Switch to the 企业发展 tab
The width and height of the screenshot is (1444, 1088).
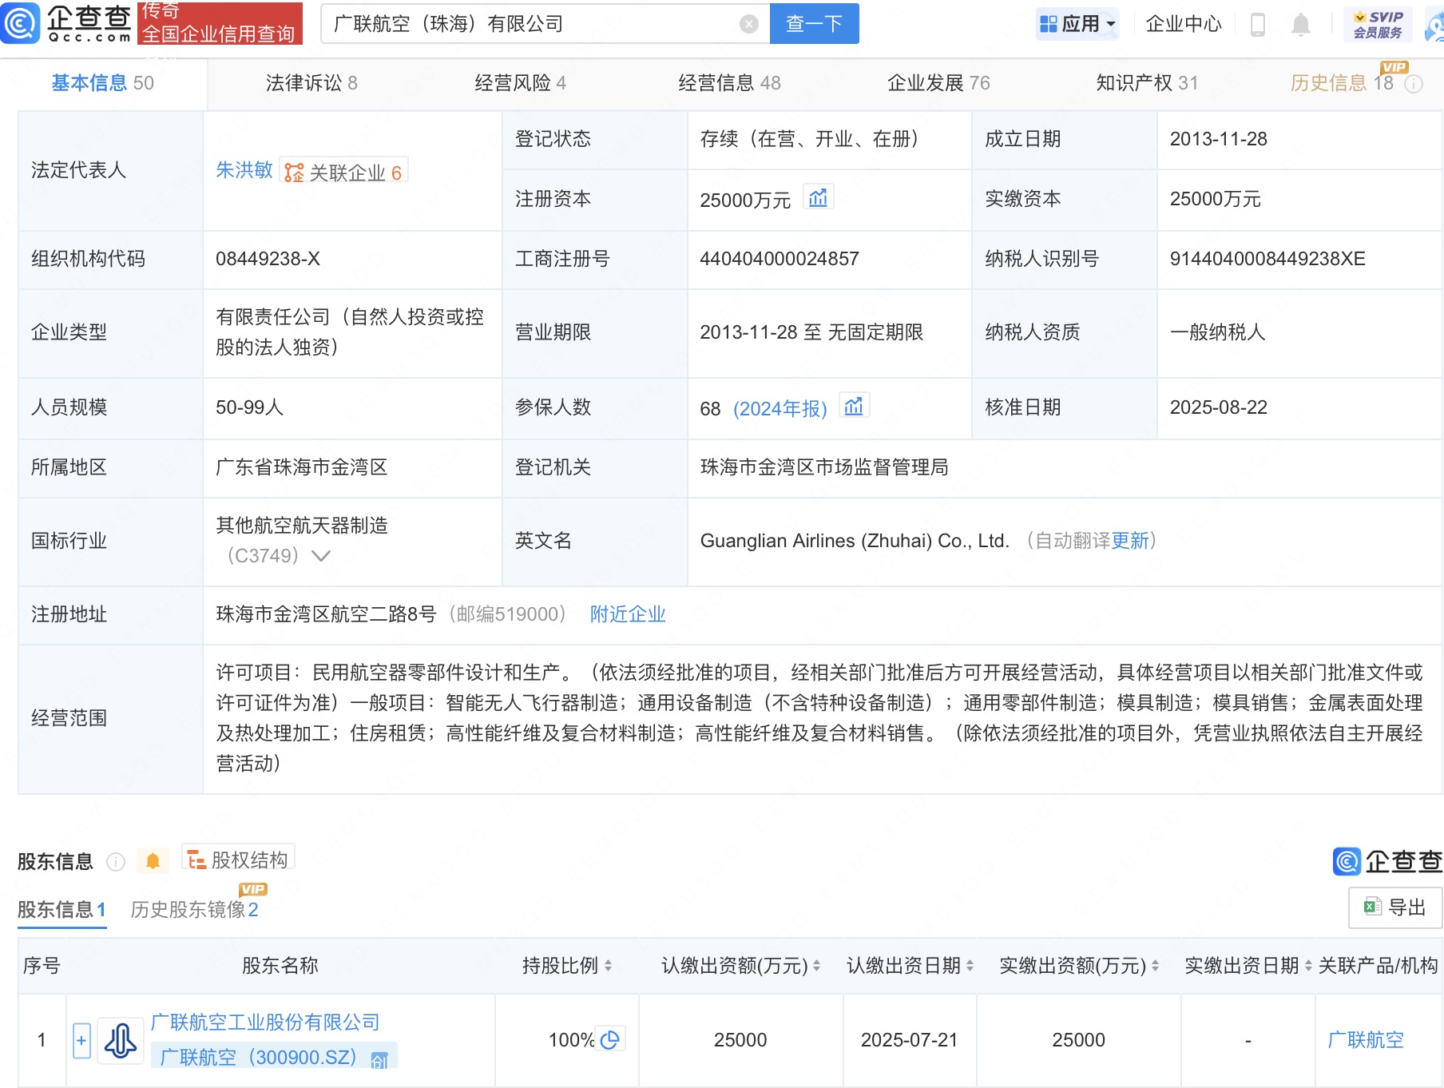pyautogui.click(x=939, y=83)
